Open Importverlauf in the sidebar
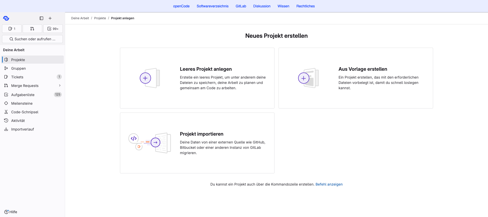 tap(22, 129)
